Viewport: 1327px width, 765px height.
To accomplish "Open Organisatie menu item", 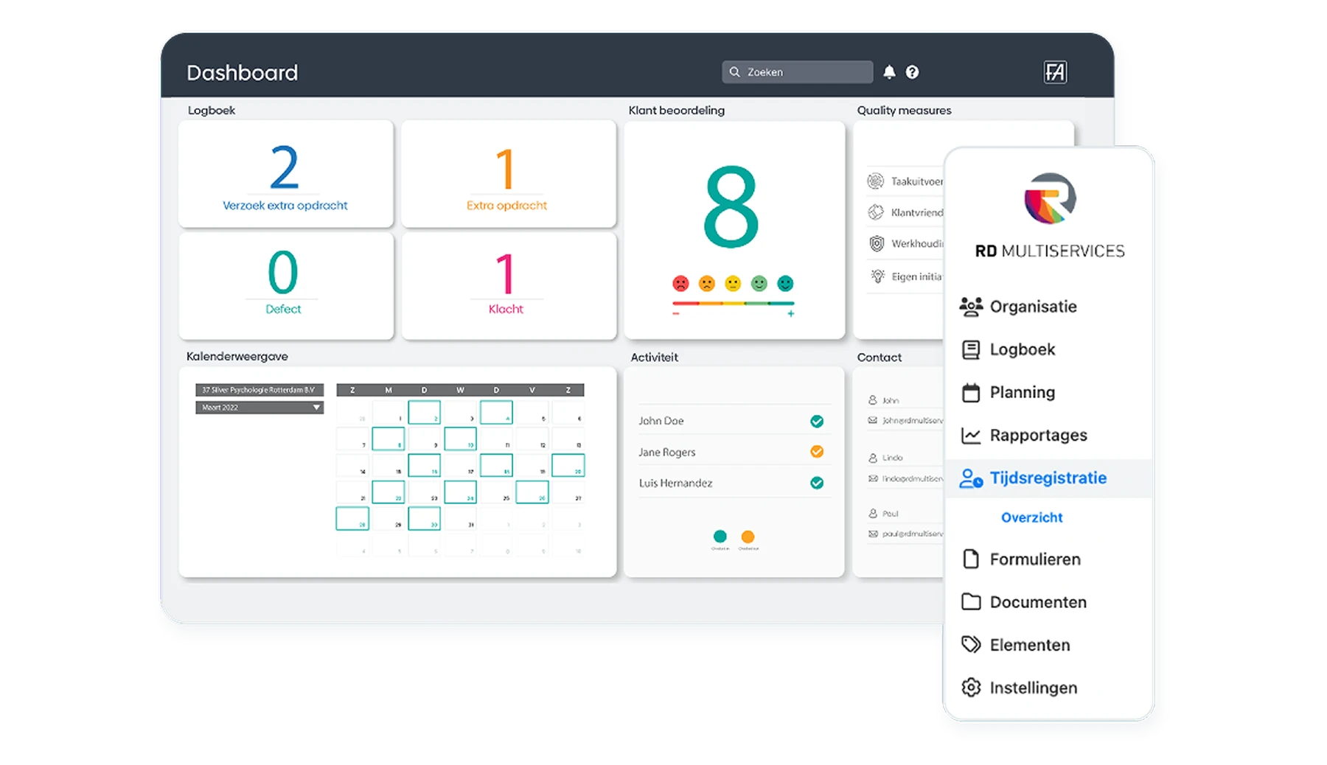I will point(1048,307).
